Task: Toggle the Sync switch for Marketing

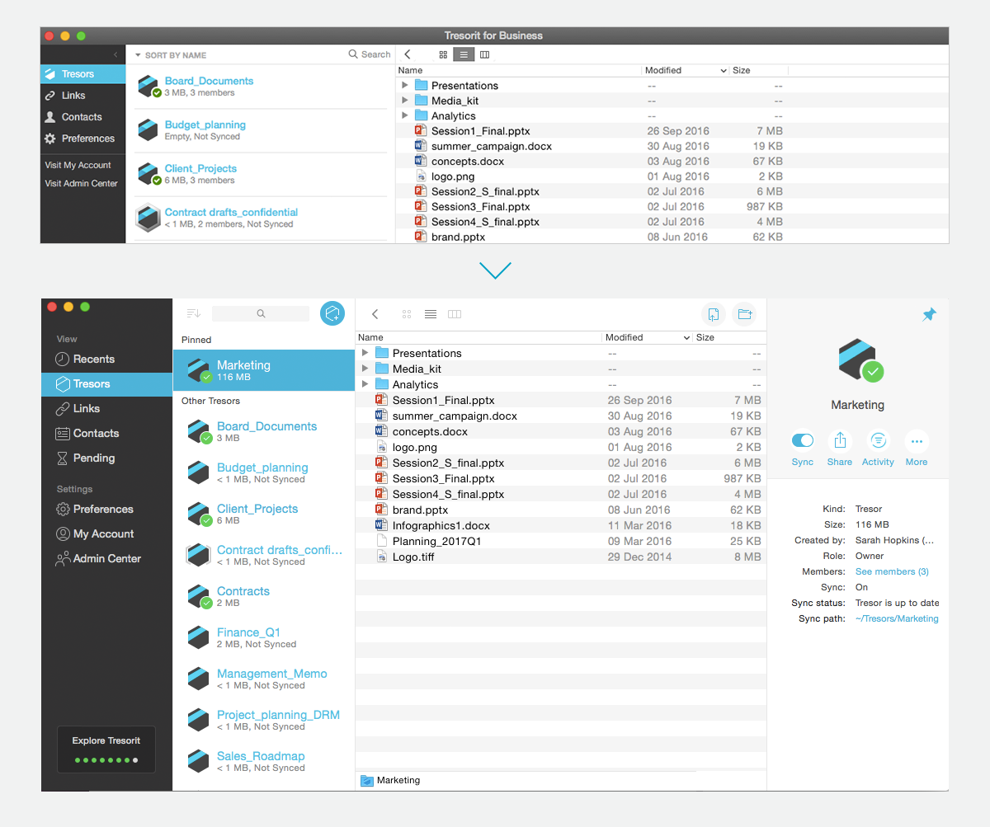Action: (x=803, y=440)
